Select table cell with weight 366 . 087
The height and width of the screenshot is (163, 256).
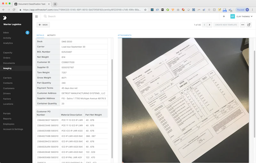tap(96, 136)
